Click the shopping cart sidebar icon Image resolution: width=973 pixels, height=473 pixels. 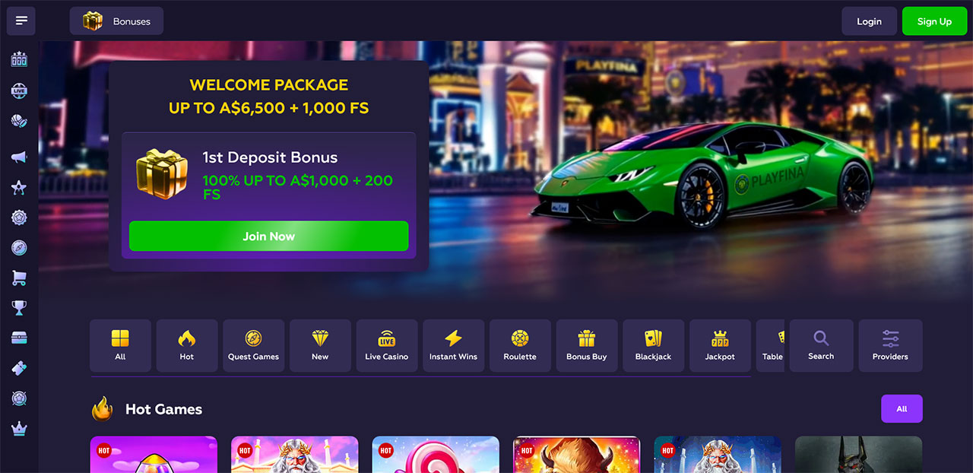[19, 278]
